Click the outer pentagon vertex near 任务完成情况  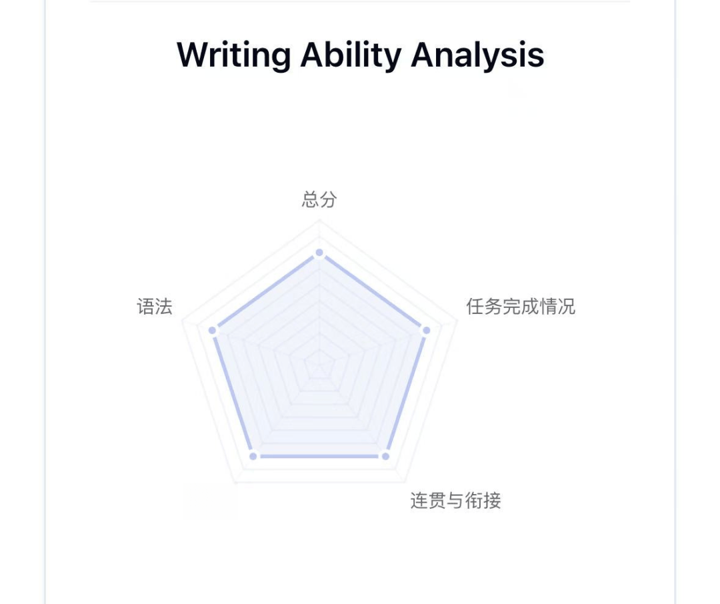(x=457, y=321)
